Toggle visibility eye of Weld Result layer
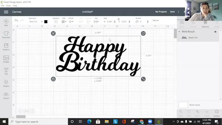 point(215,32)
